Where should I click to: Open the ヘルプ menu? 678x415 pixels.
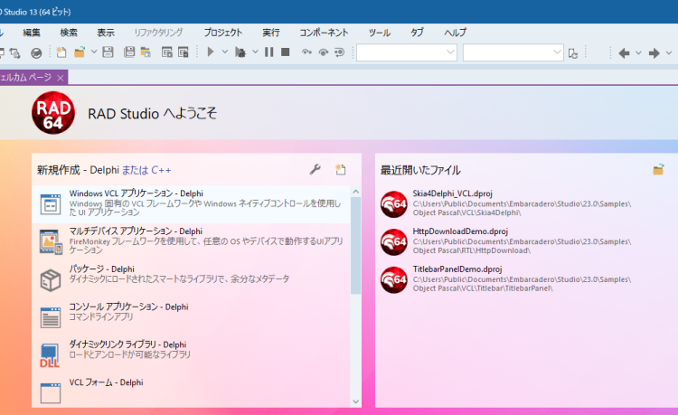pyautogui.click(x=456, y=33)
